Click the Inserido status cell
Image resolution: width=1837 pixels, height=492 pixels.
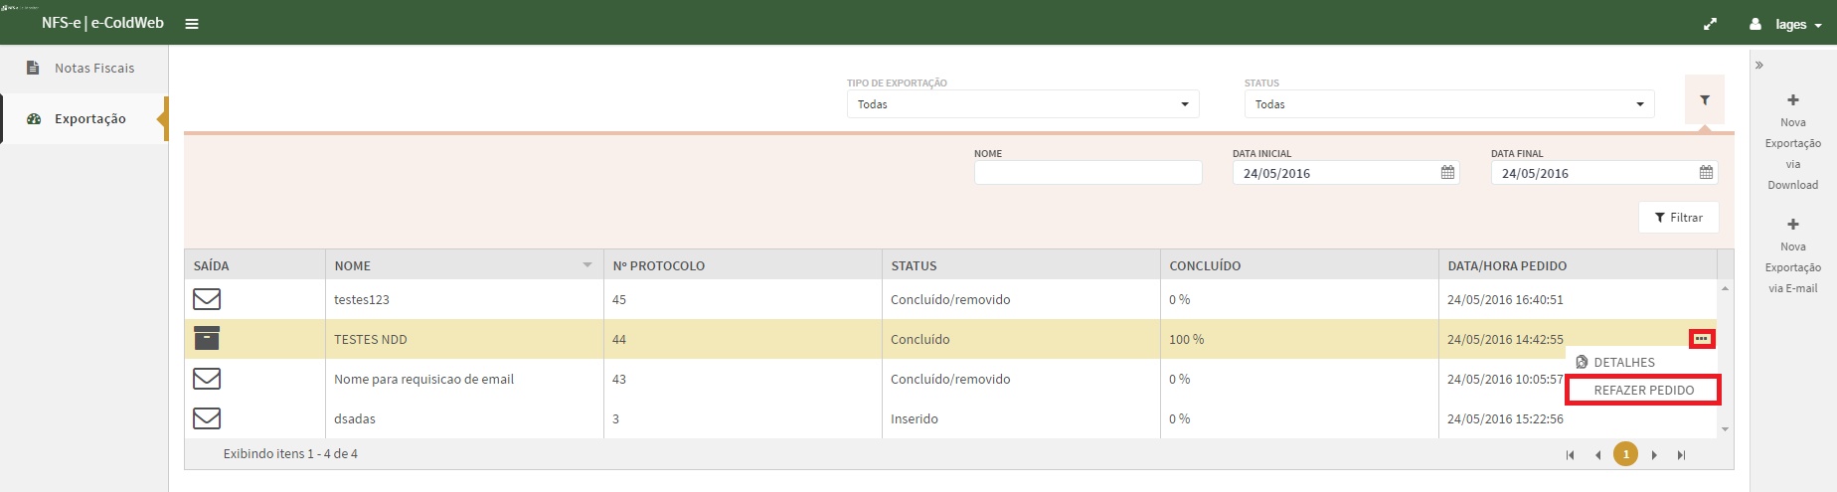coord(1021,418)
